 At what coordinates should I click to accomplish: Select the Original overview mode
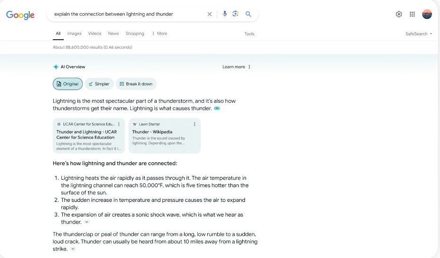point(68,84)
